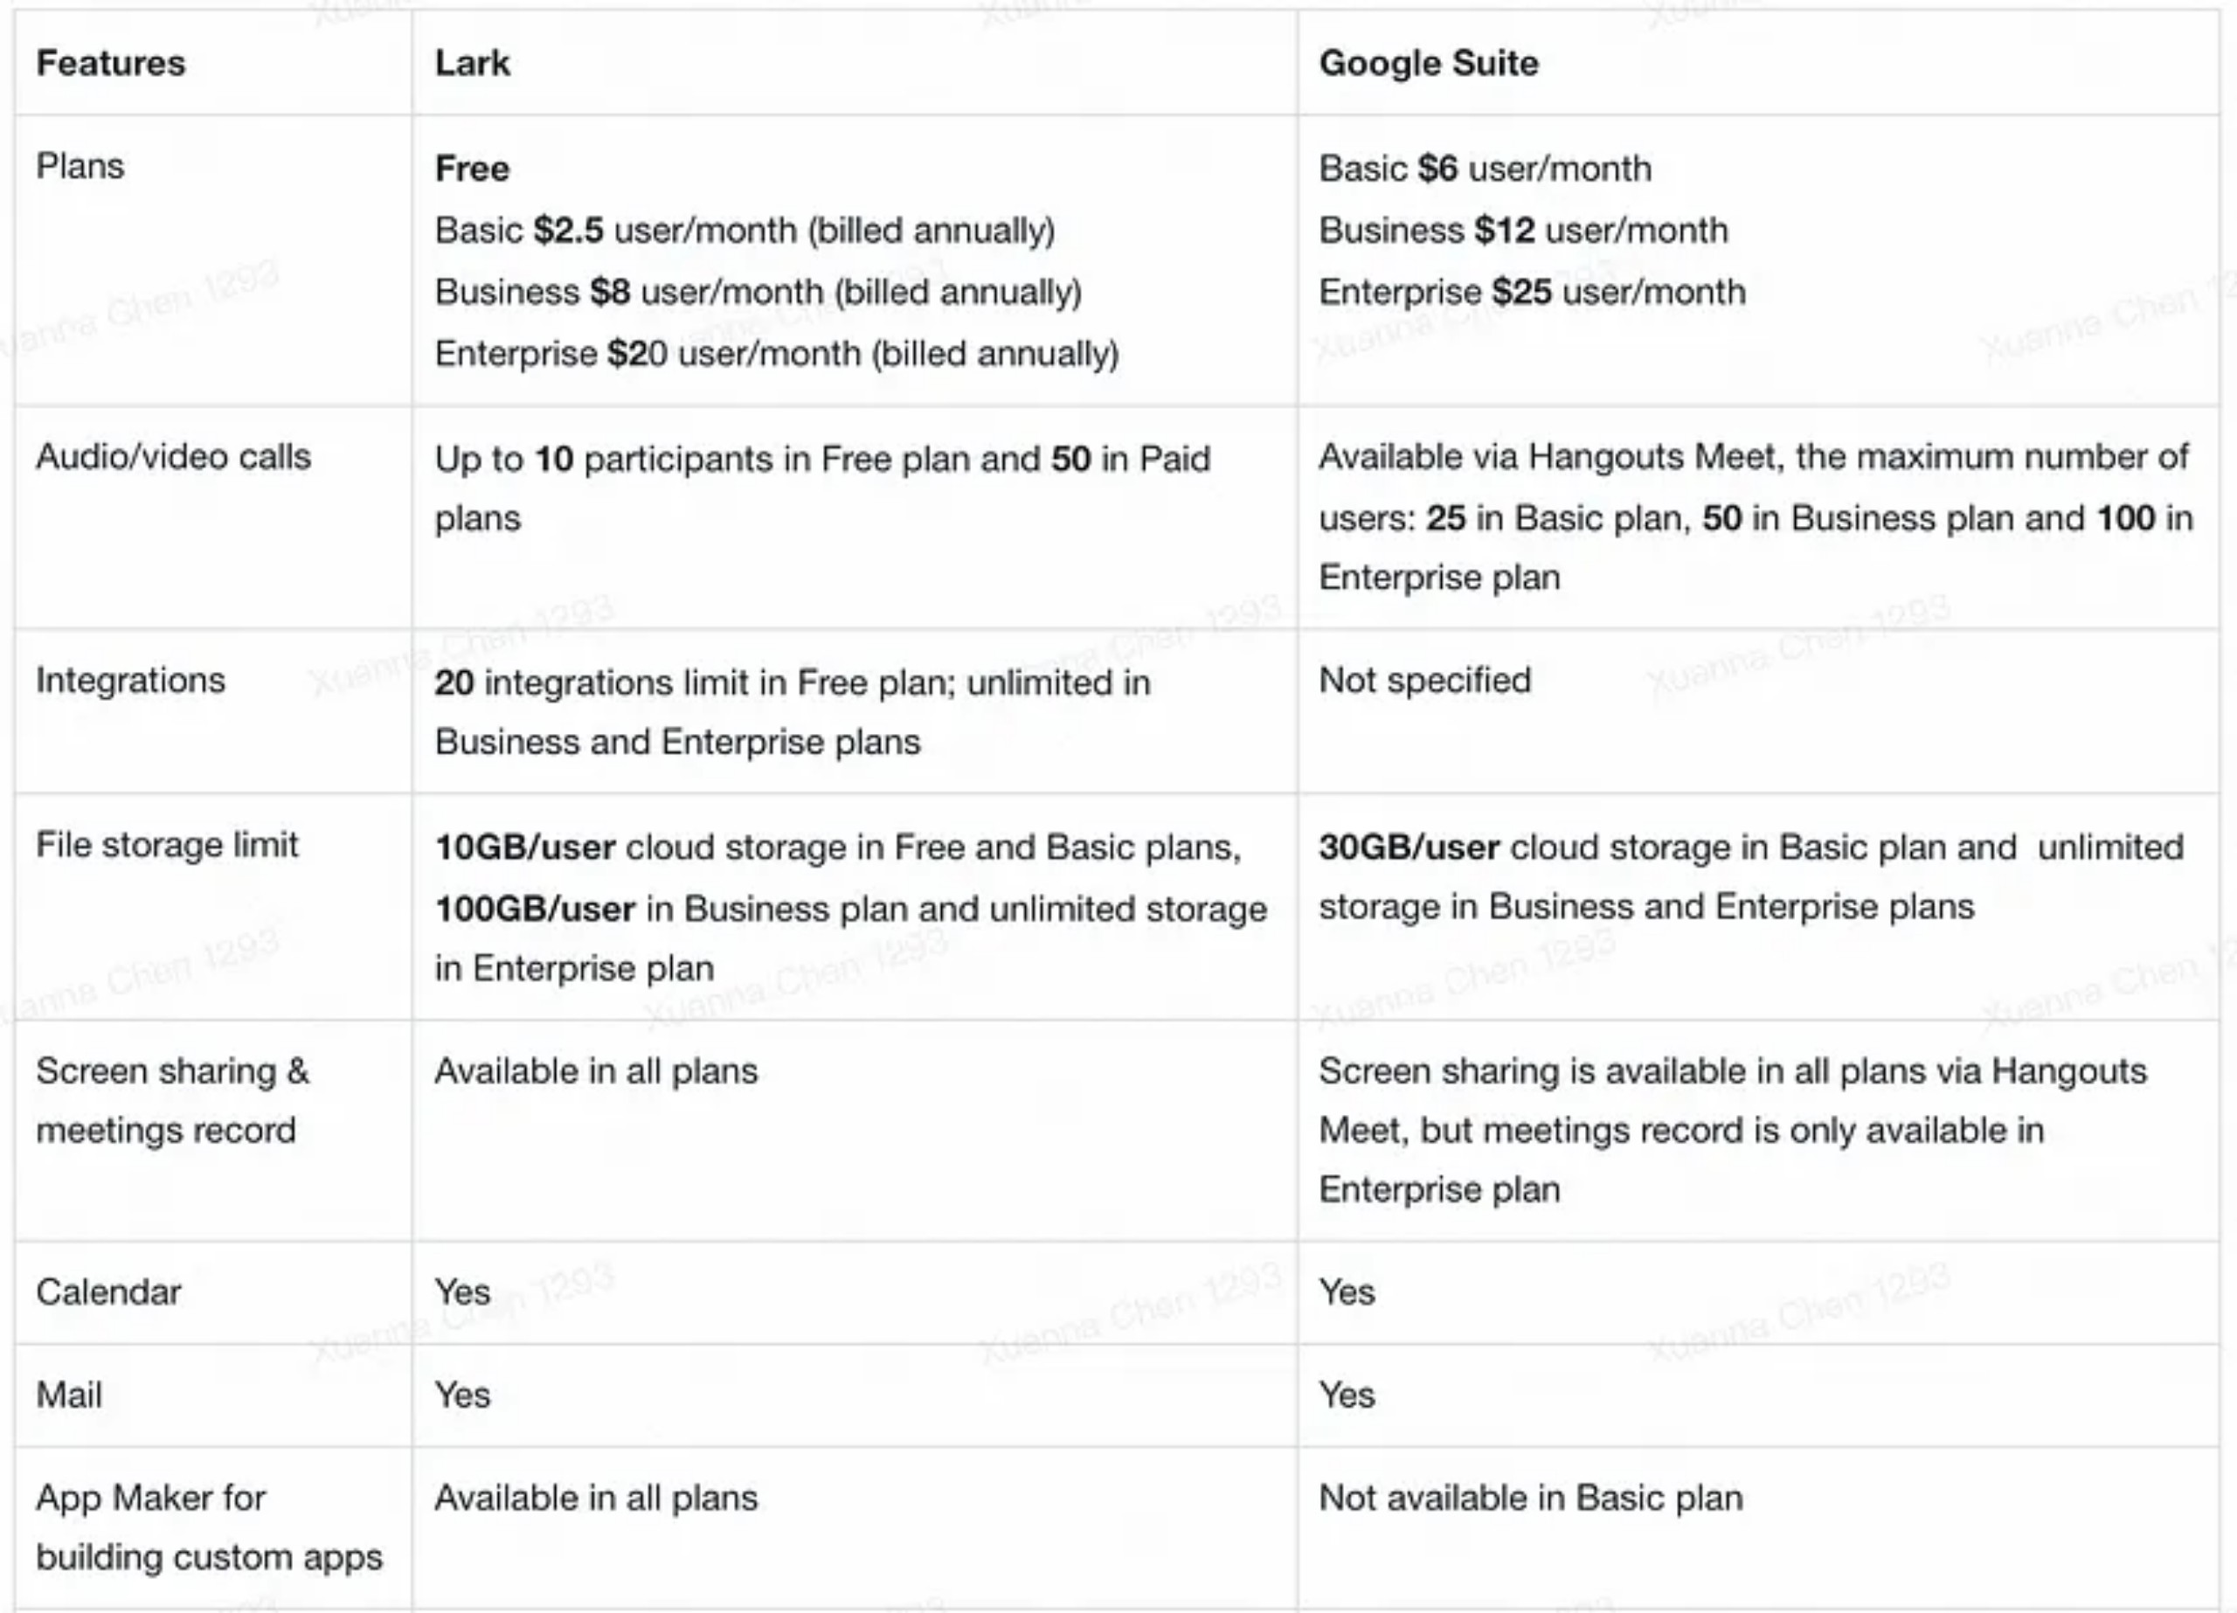Select the "Calendar" row label

108,1292
